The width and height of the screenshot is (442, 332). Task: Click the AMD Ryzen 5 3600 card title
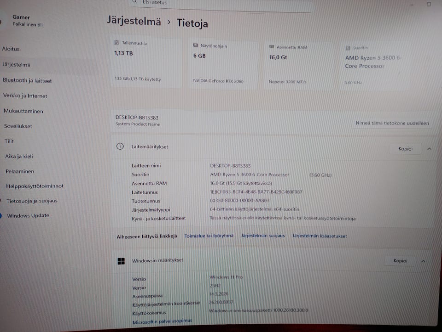372,62
